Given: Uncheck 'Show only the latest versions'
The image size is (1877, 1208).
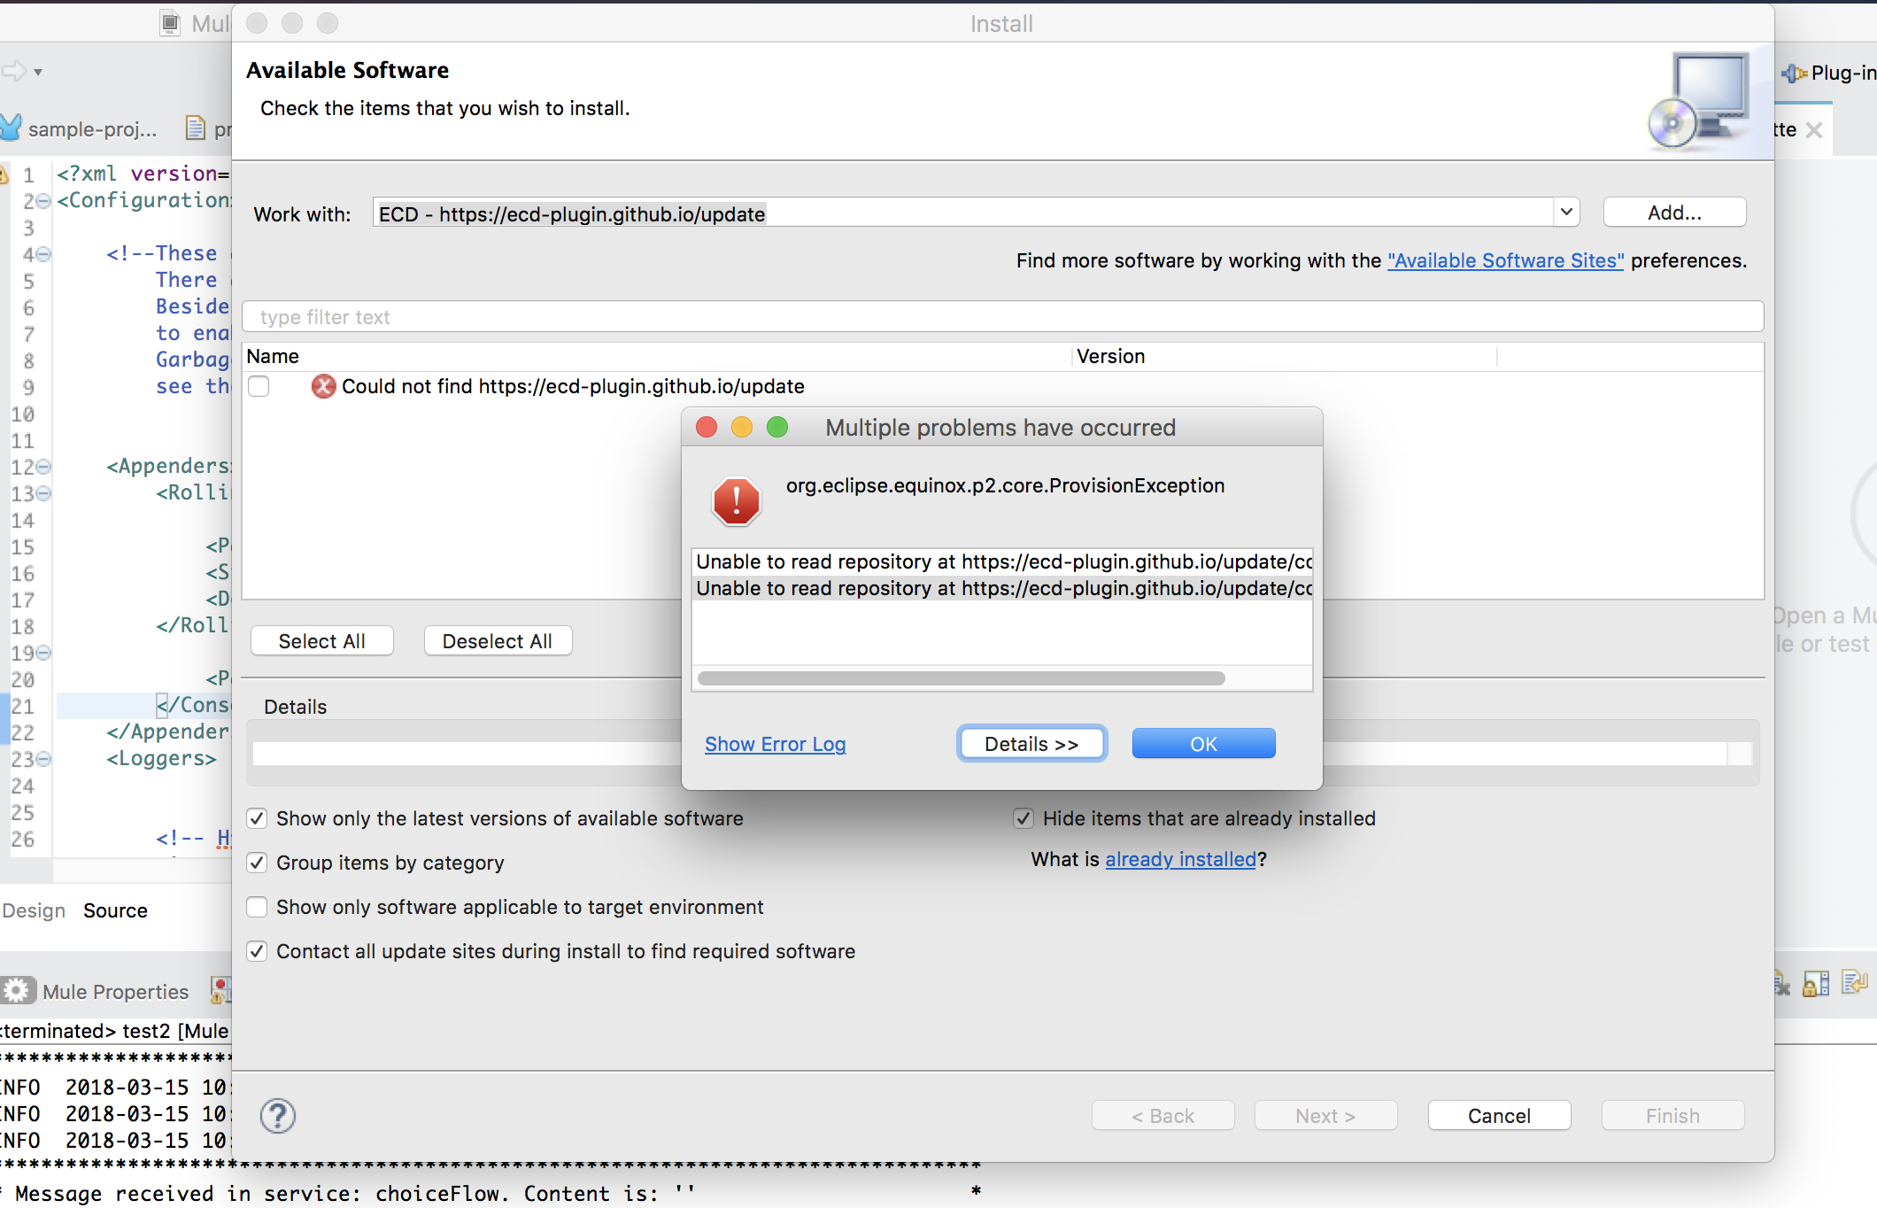Looking at the screenshot, I should click(x=257, y=818).
